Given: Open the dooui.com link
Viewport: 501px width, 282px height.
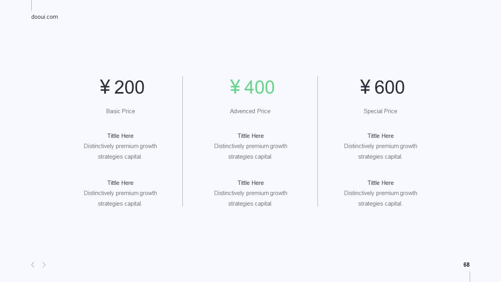Looking at the screenshot, I should tap(45, 17).
